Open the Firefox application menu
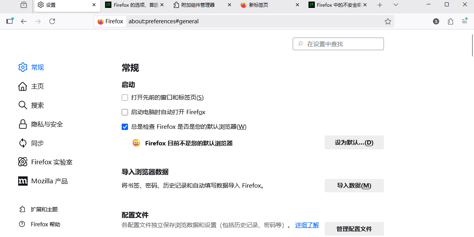 (465, 21)
